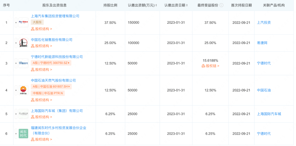
Task: Open the 股权链 link in row 3
Action: coord(210,66)
